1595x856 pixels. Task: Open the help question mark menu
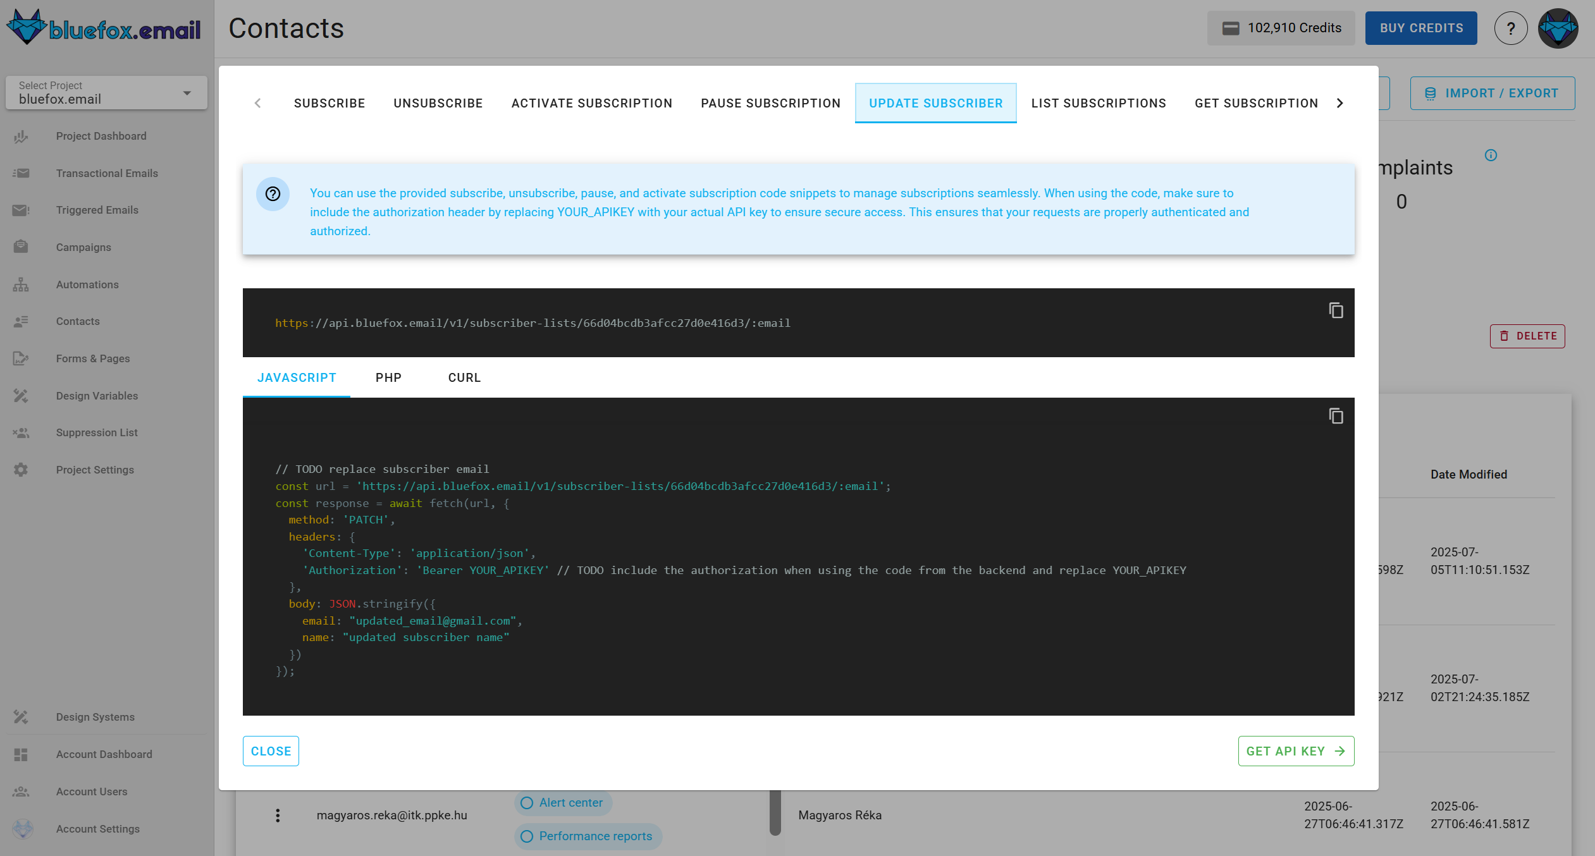click(x=1511, y=28)
